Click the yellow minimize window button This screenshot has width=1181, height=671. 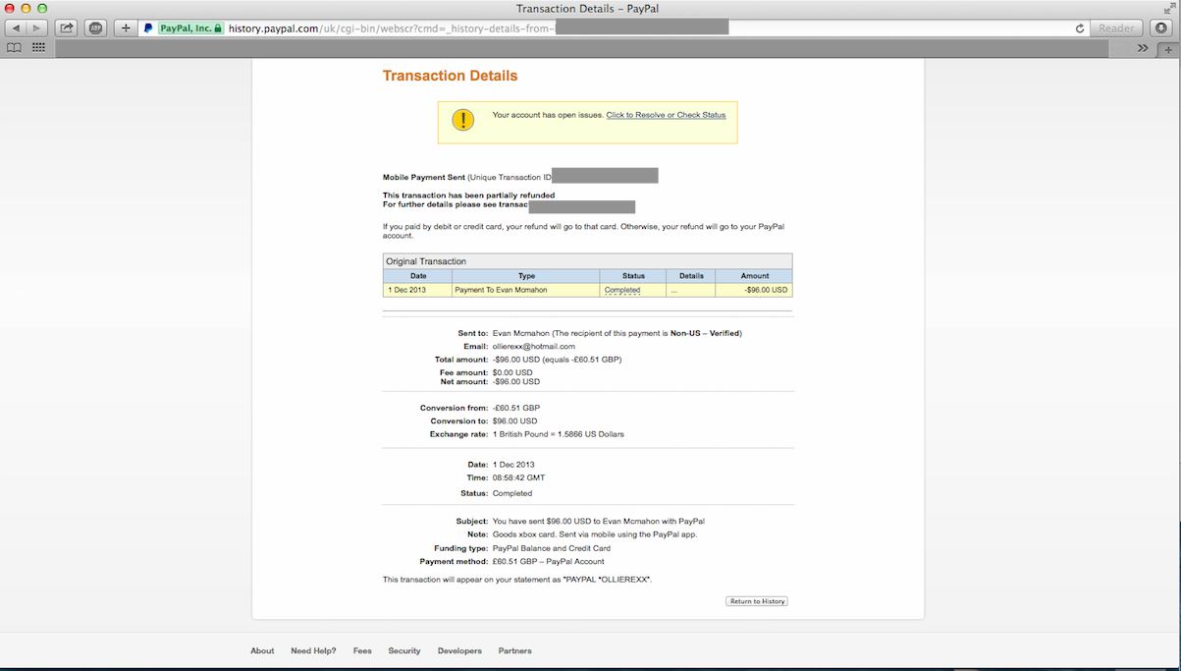coord(27,8)
